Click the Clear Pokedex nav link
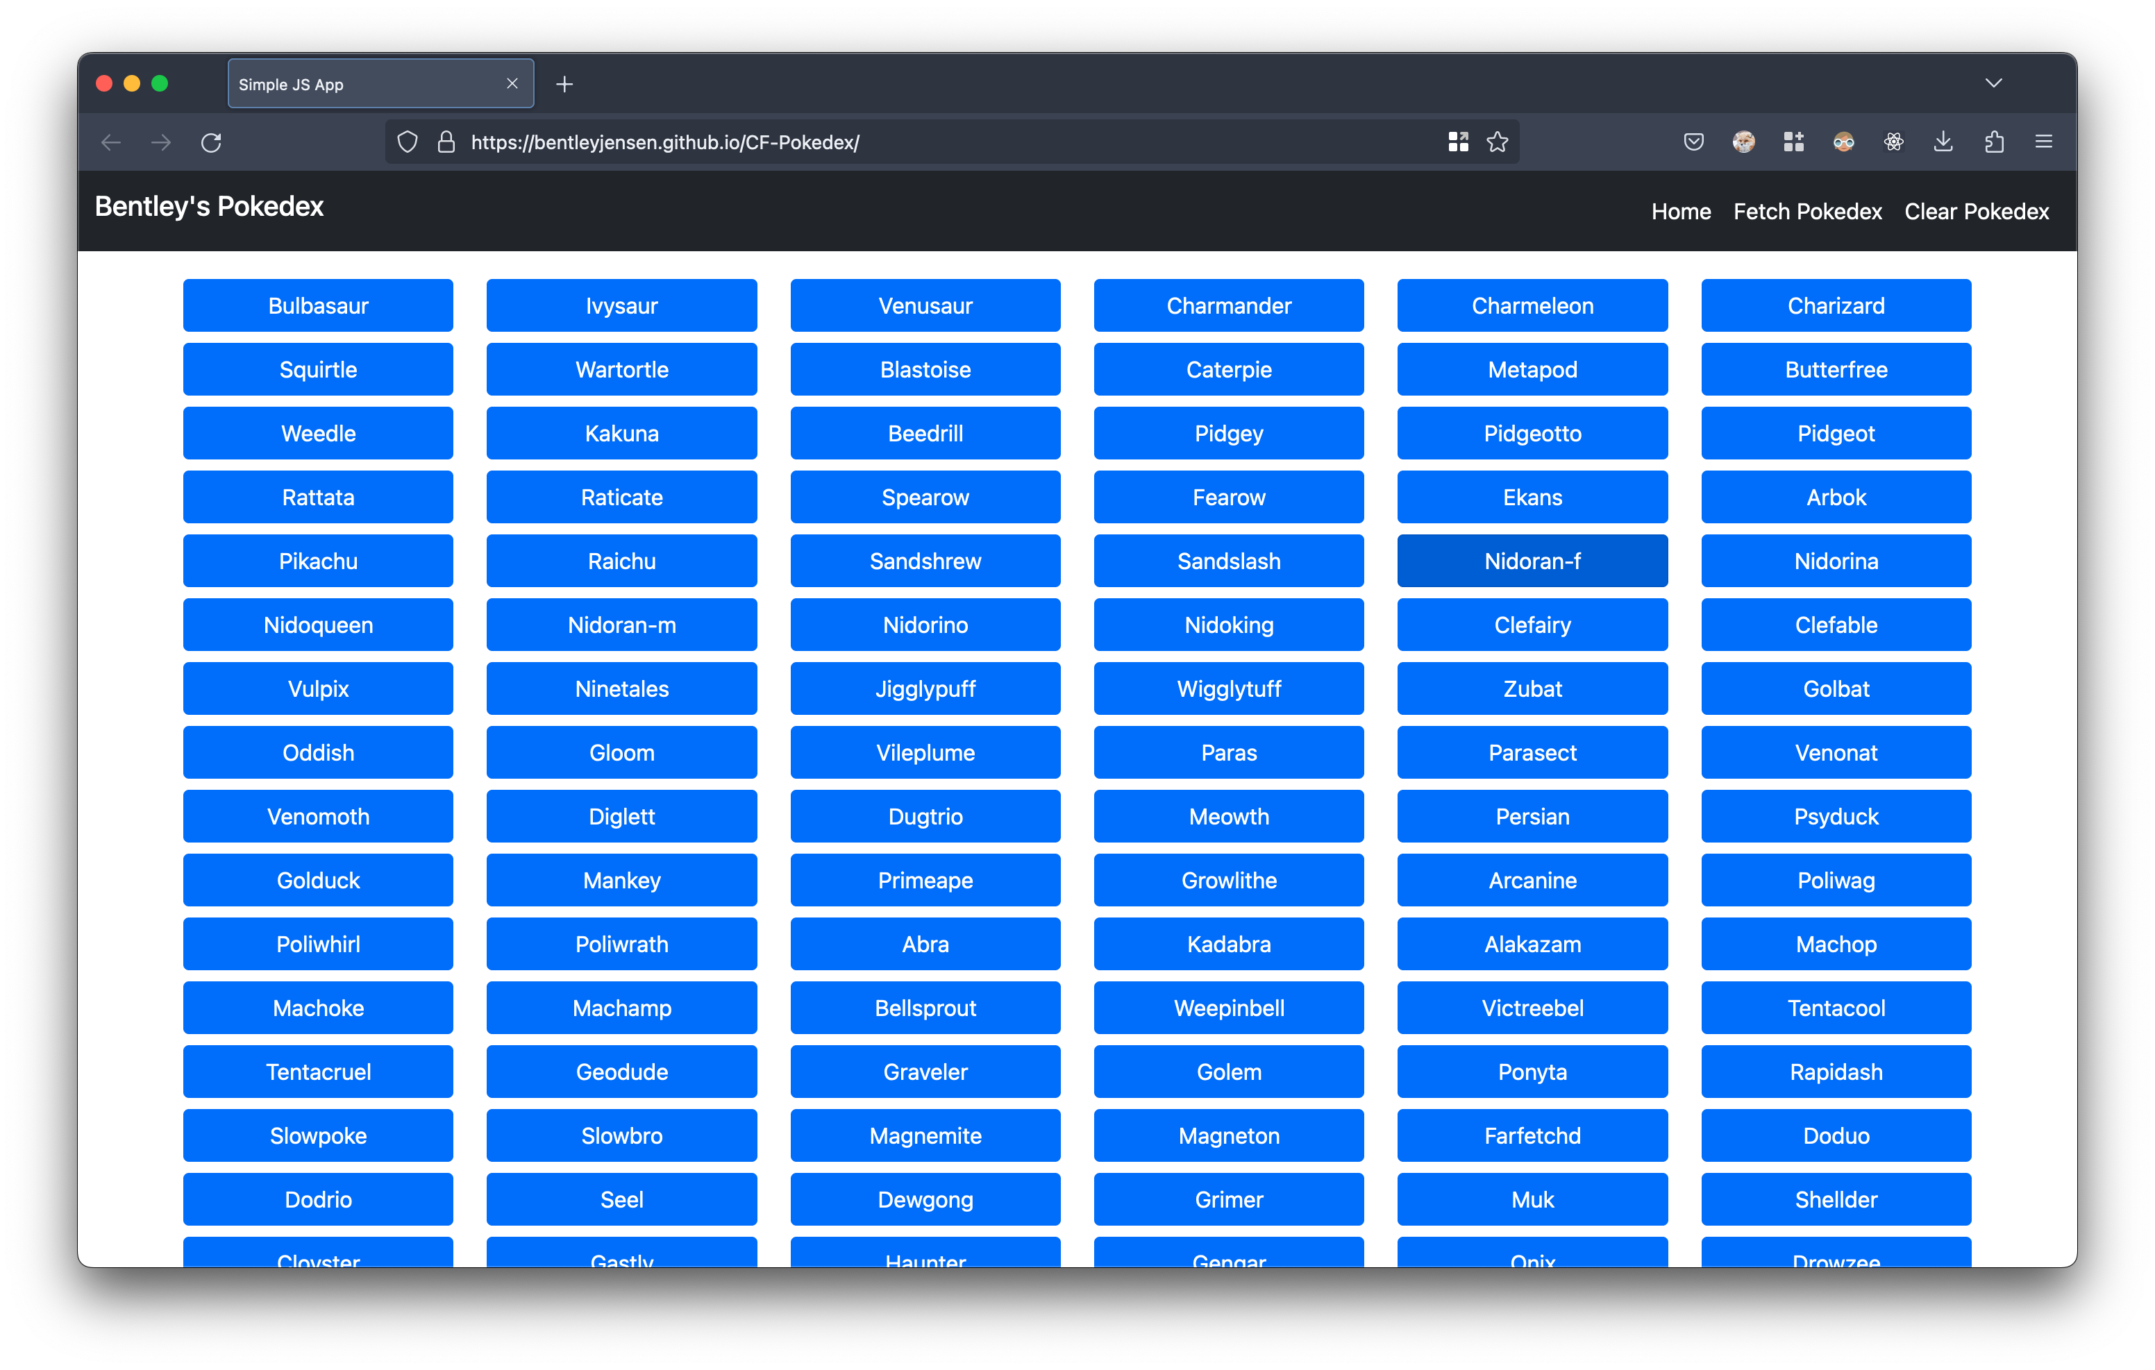Image resolution: width=2155 pixels, height=1370 pixels. (x=1976, y=212)
